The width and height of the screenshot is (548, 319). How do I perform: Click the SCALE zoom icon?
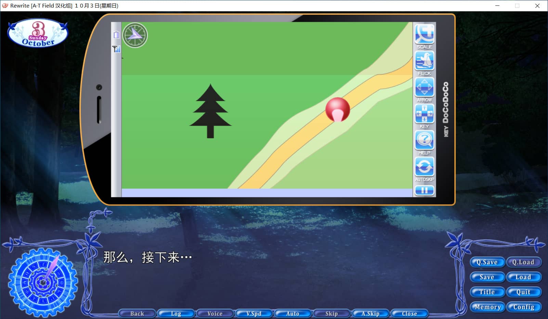click(424, 34)
